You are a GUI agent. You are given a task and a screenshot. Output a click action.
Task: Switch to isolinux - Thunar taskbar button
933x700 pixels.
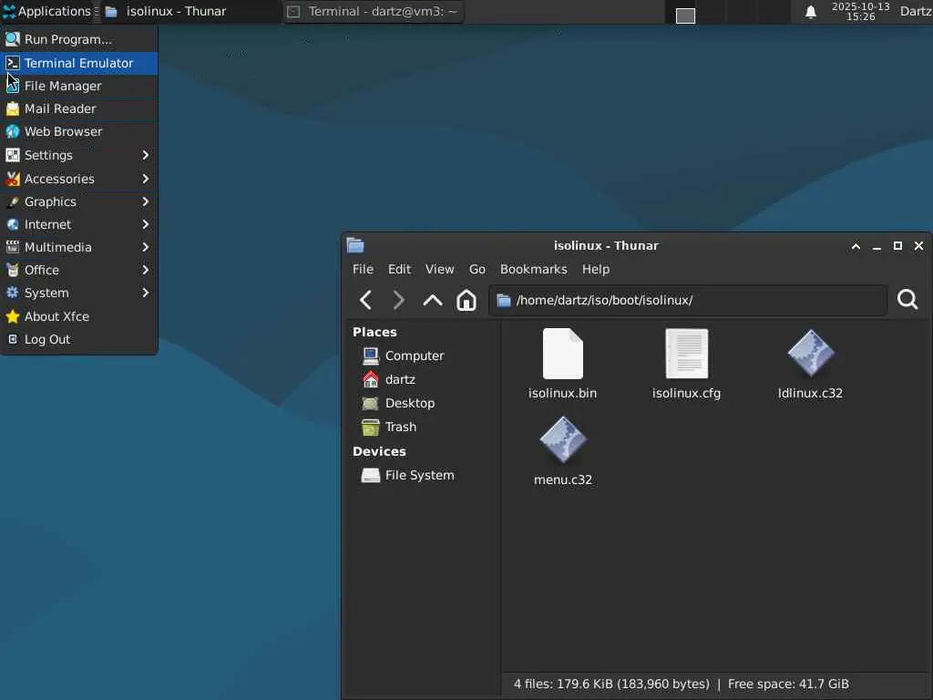click(190, 11)
